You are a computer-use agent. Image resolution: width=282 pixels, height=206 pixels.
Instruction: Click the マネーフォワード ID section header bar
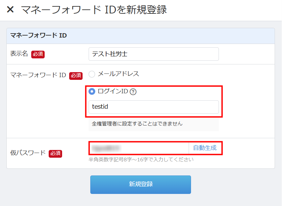click(141, 36)
